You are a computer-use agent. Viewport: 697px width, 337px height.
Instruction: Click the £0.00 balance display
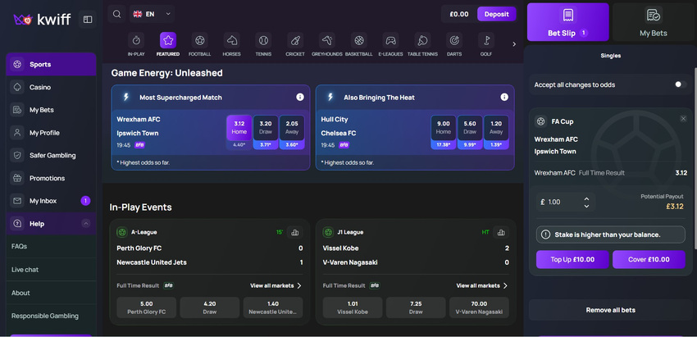[458, 14]
